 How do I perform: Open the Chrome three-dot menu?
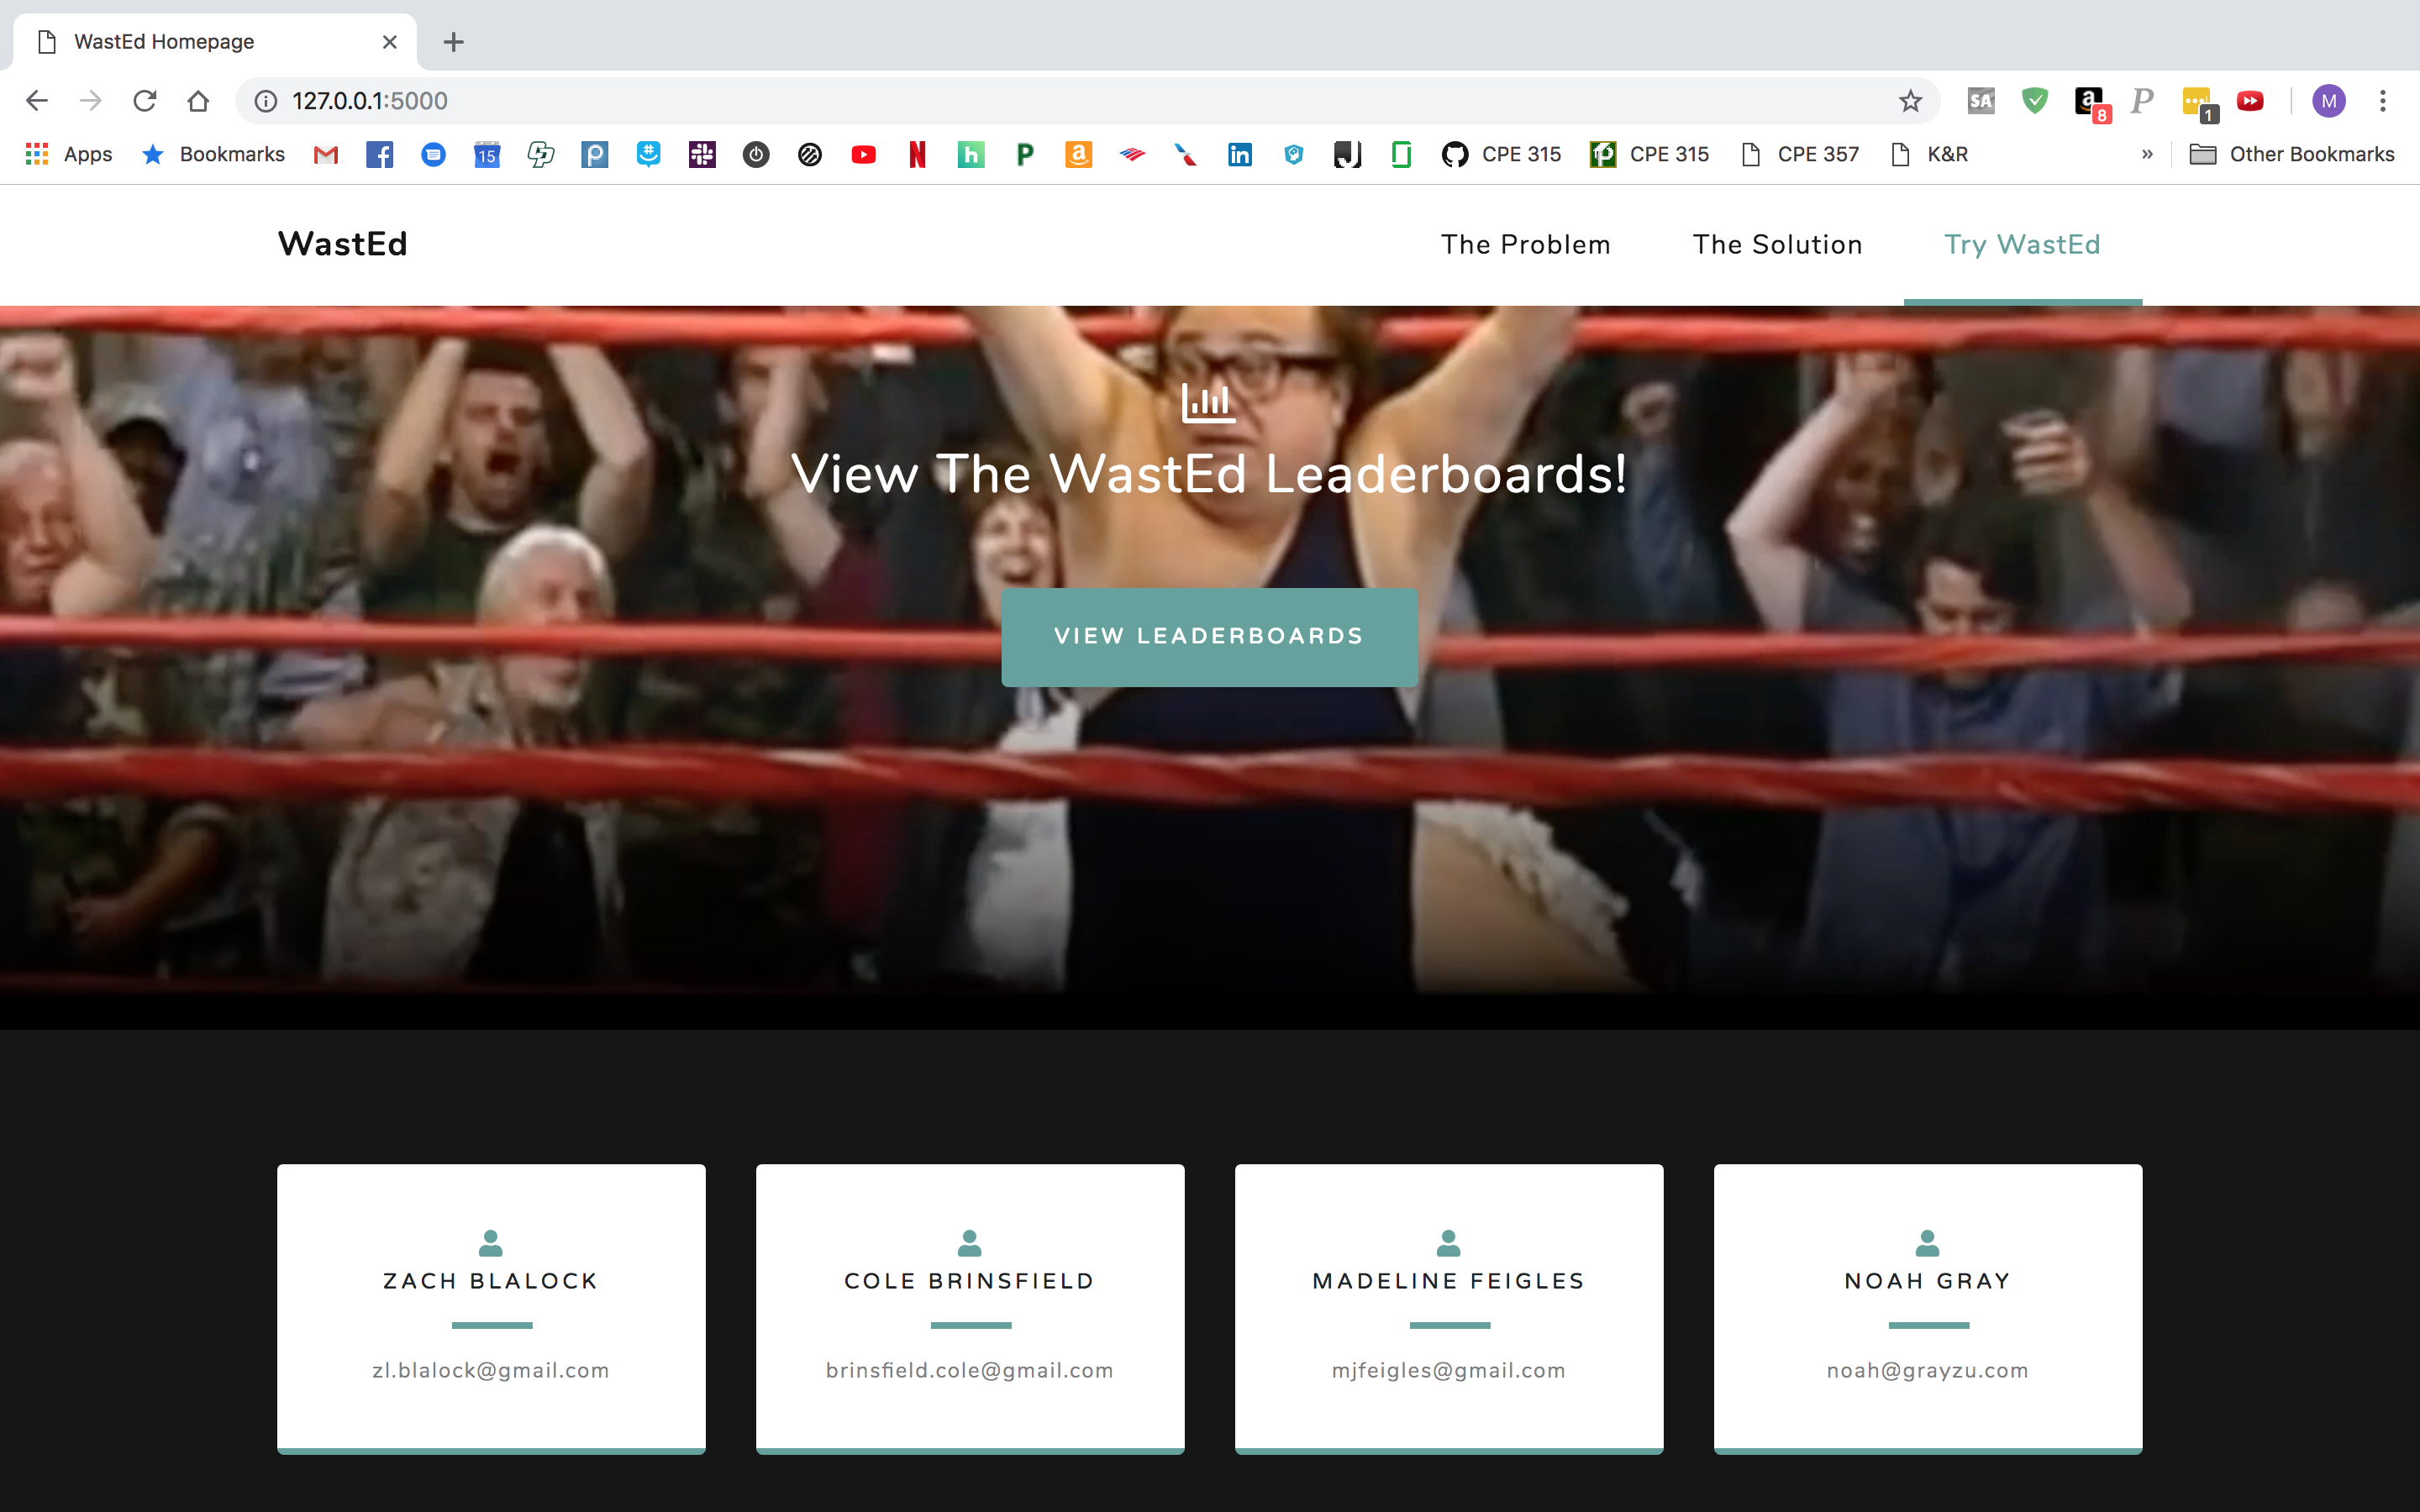pos(2383,101)
